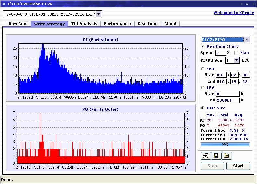Open the PI/PO Sum ECC dropdown
Image resolution: width=257 pixels, height=184 pixels.
pyautogui.click(x=237, y=60)
